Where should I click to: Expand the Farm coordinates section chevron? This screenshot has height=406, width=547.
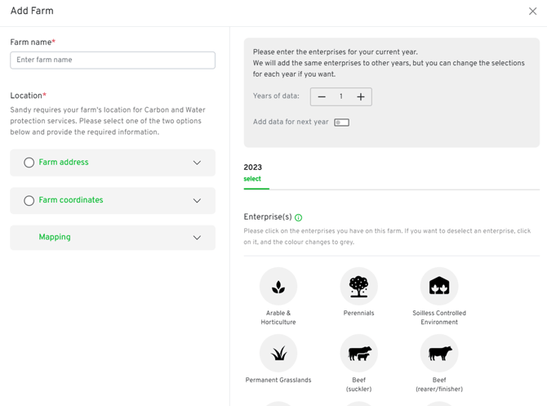[x=197, y=200]
